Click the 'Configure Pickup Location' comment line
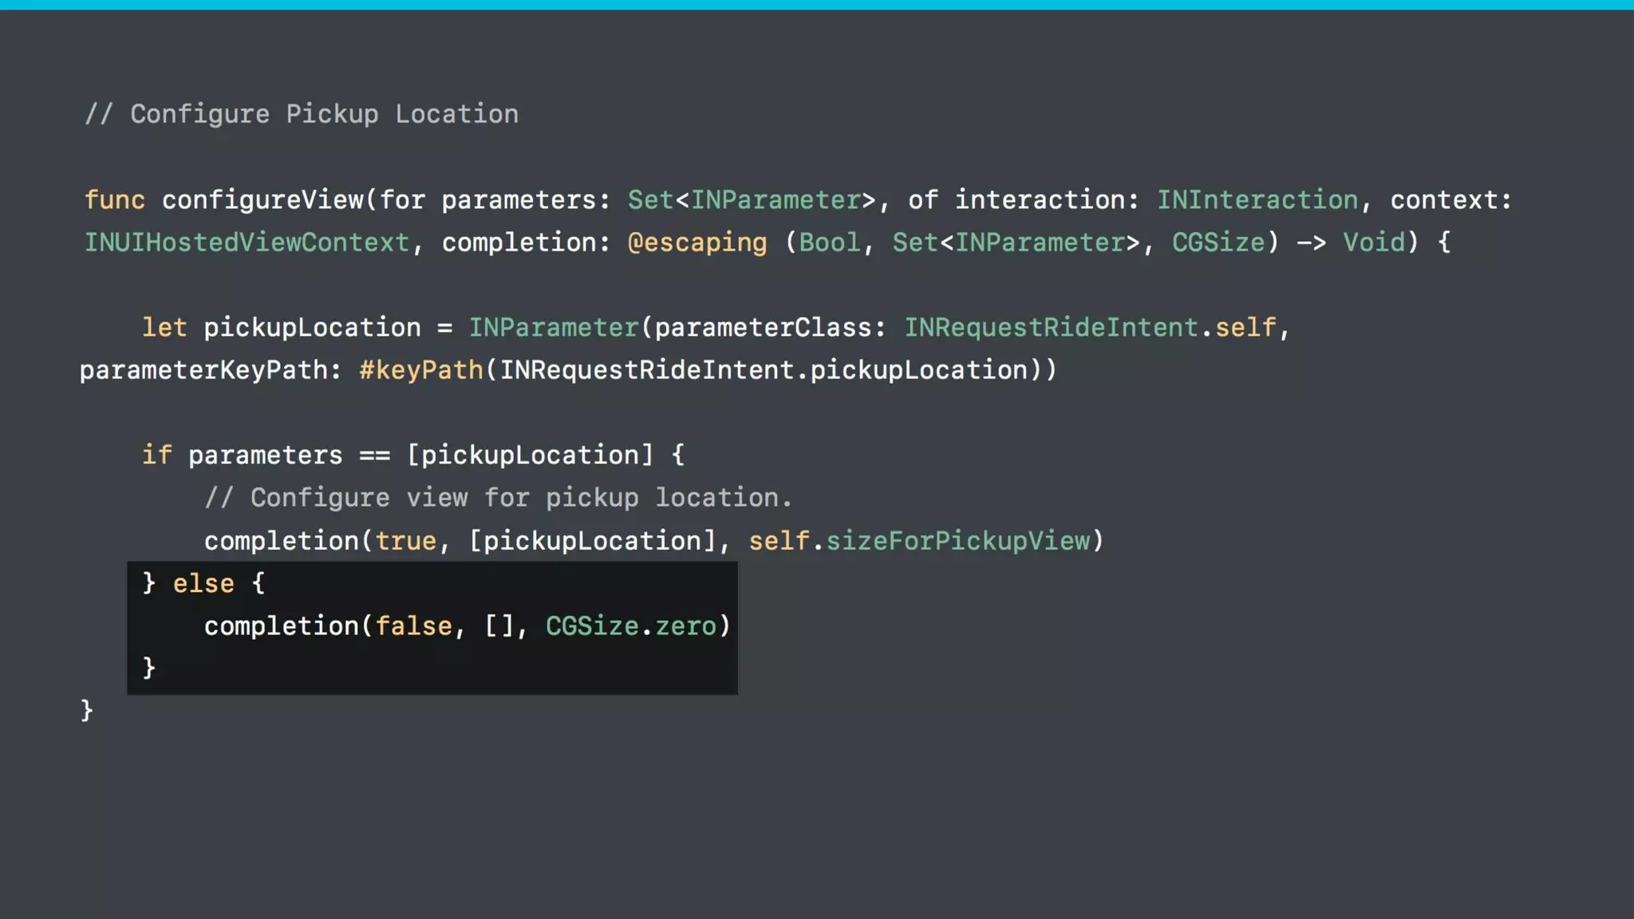This screenshot has width=1634, height=919. click(x=302, y=114)
